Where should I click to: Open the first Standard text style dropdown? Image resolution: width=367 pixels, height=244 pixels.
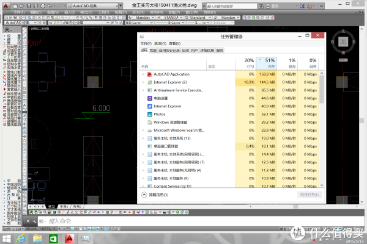144,18
